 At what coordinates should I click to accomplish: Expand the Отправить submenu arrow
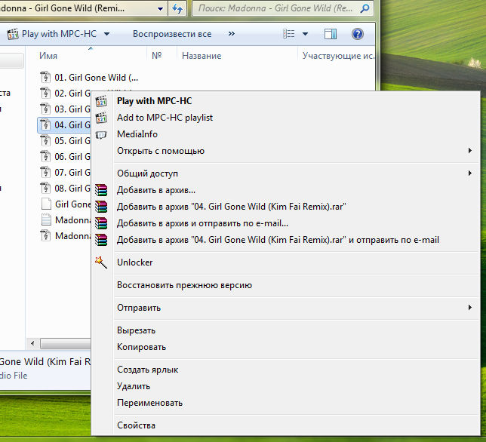point(470,307)
